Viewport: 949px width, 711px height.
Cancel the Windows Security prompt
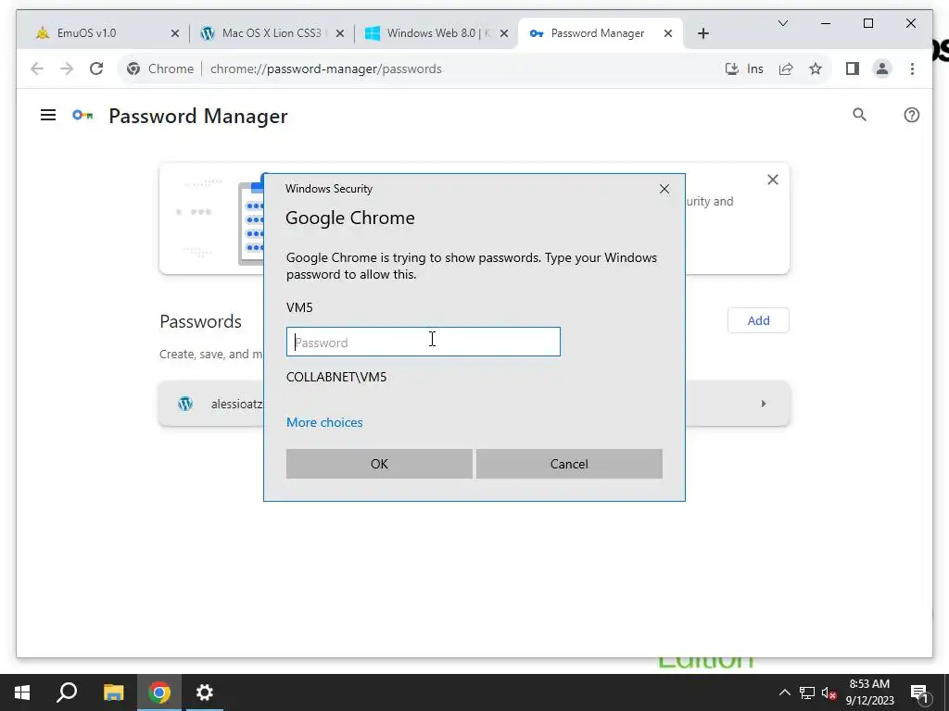[x=569, y=464]
